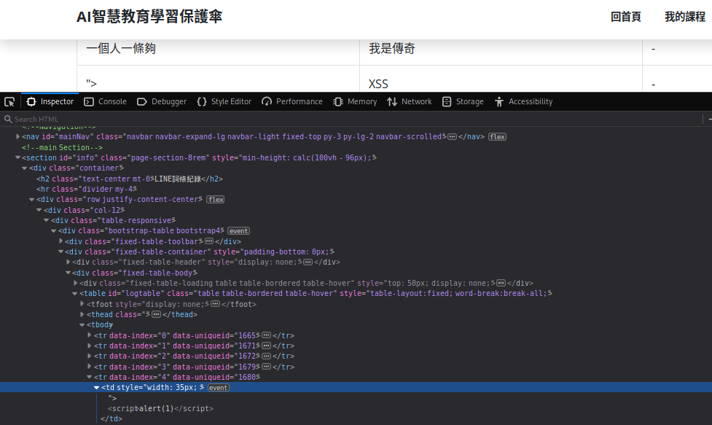Collapse the div col-12 node
Screen dimensions: 712x425
[39, 210]
